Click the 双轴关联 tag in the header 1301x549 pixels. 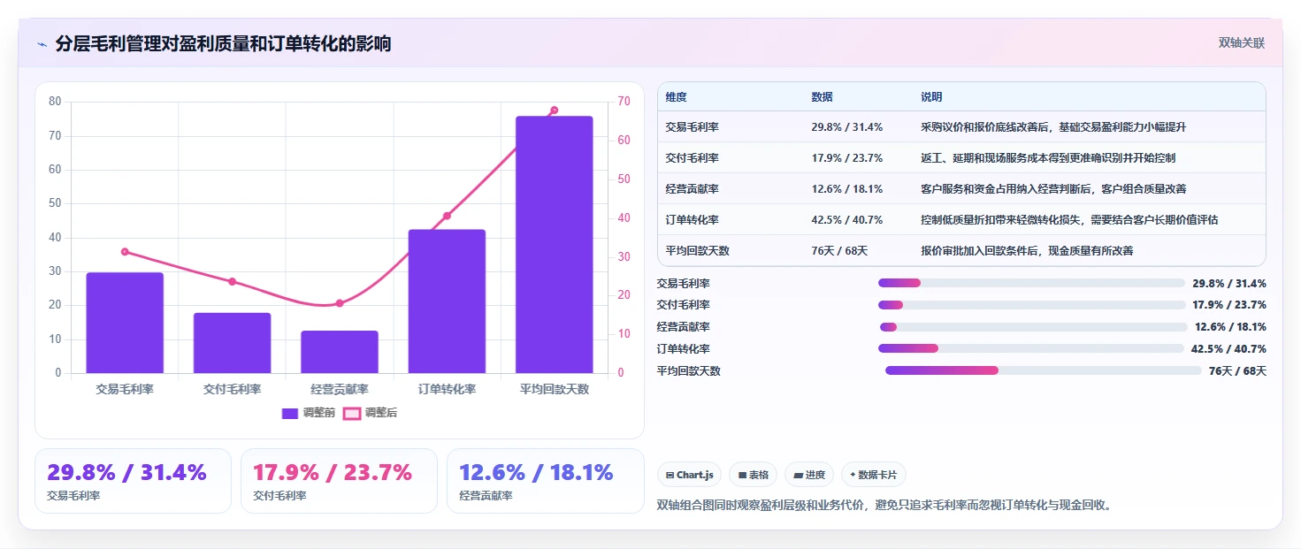[1241, 43]
